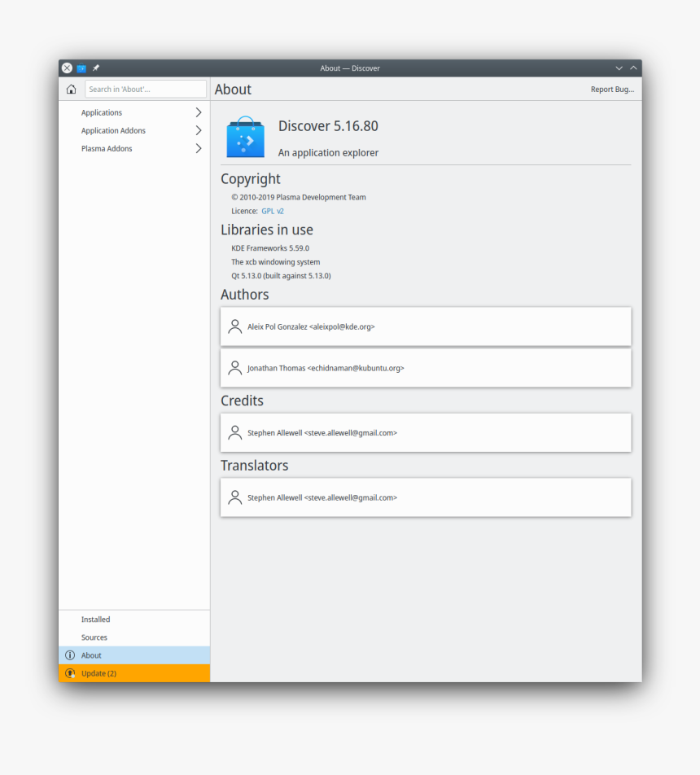This screenshot has width=700, height=775.
Task: Click the Discover shopping bag logo
Action: (x=245, y=137)
